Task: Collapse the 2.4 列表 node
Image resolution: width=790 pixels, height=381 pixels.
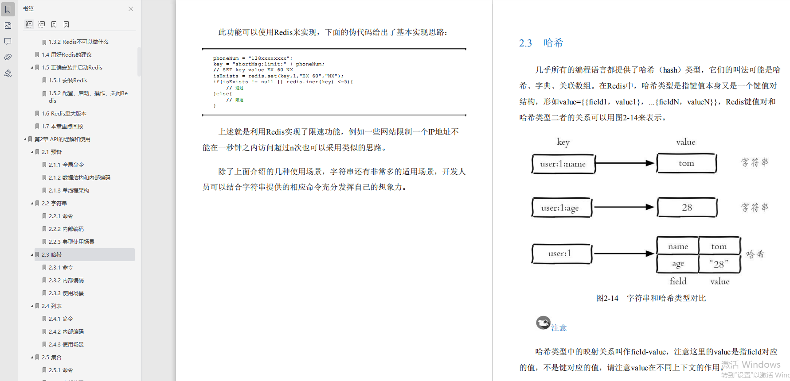Action: [x=32, y=306]
